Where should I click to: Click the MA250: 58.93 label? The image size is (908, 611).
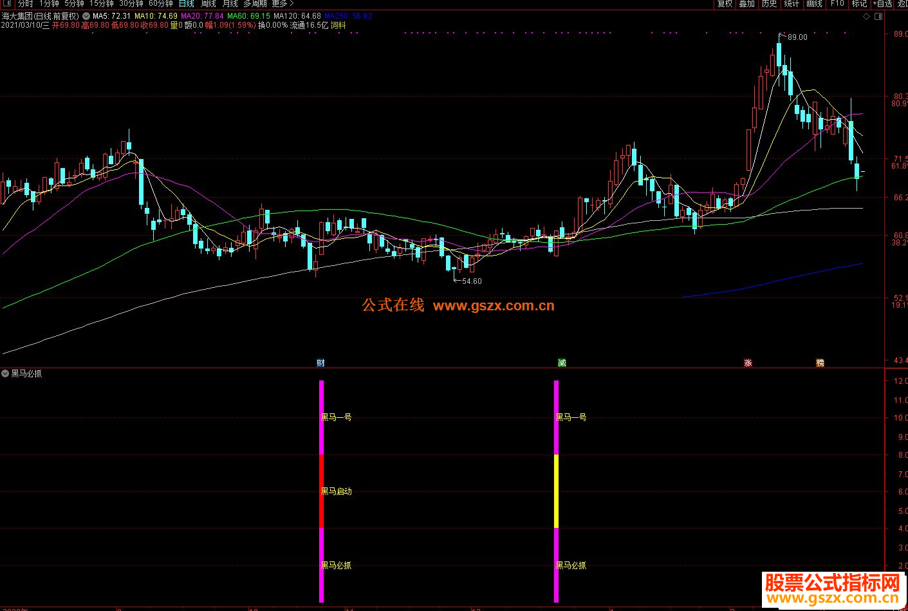click(x=348, y=16)
